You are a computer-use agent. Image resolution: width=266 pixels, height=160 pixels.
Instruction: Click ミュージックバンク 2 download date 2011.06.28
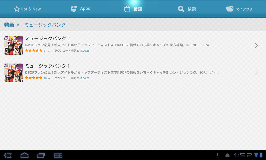83,51
